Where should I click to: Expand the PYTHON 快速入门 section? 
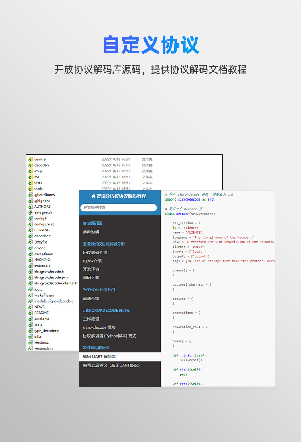click(x=99, y=289)
